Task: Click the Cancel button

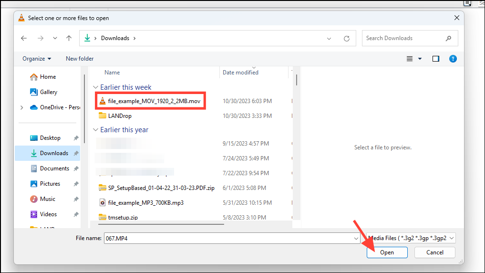Action: point(434,252)
